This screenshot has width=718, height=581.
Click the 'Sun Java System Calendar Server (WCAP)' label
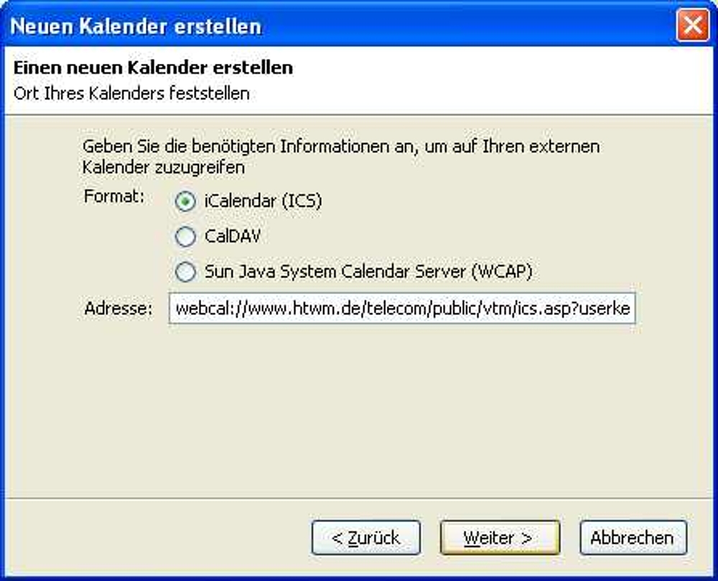(x=368, y=272)
